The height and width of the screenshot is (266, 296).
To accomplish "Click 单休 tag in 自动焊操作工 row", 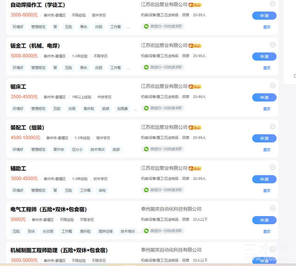I will pos(84,27).
